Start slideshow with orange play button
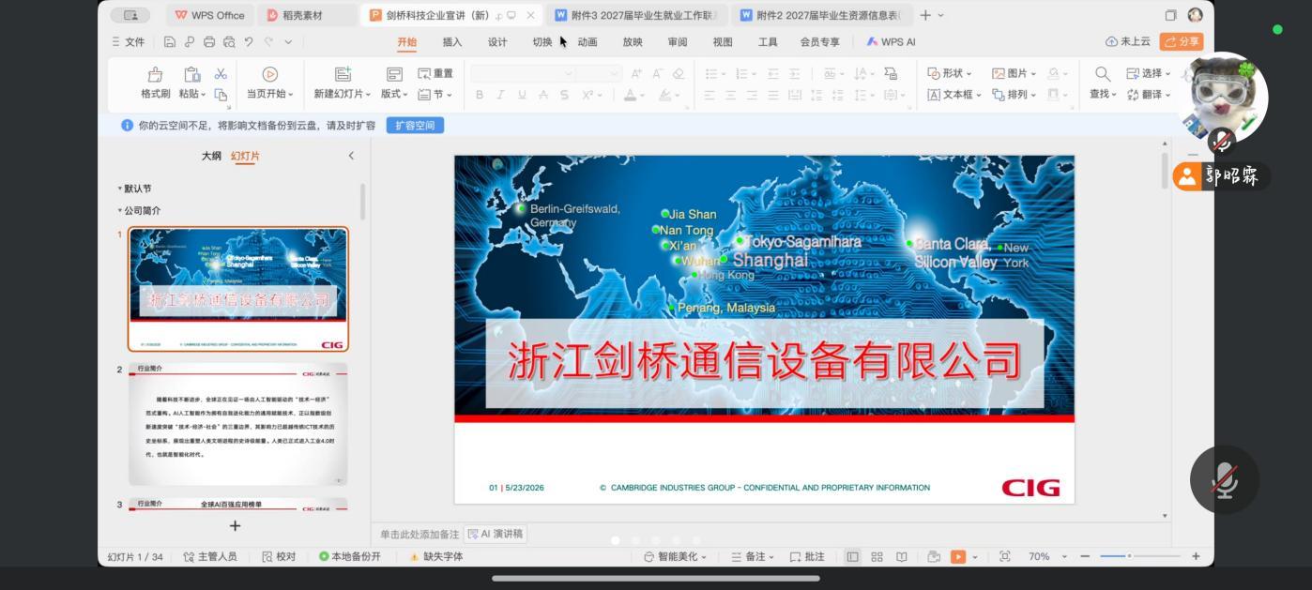Viewport: 1312px width, 590px height. tap(958, 556)
